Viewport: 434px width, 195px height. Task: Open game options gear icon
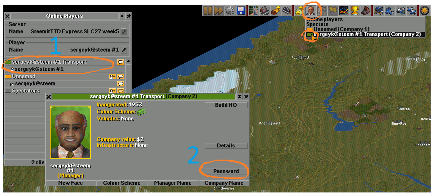coord(230,11)
